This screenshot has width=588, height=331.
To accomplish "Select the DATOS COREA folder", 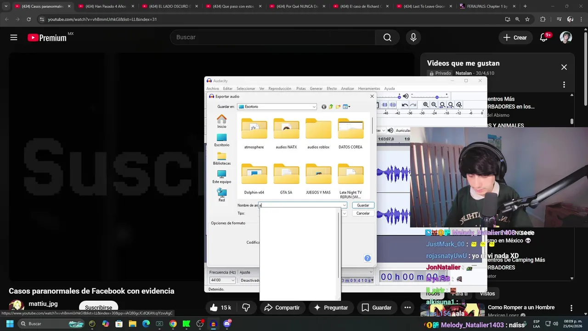I will [351, 133].
